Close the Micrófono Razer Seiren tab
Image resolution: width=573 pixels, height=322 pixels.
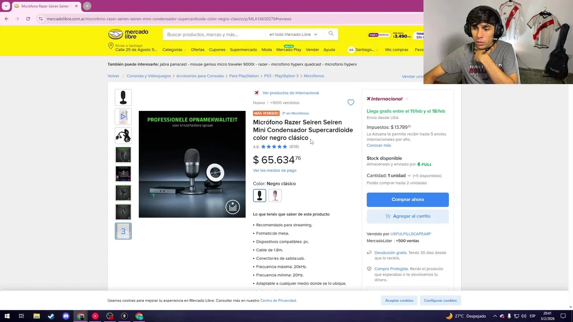tap(76, 6)
